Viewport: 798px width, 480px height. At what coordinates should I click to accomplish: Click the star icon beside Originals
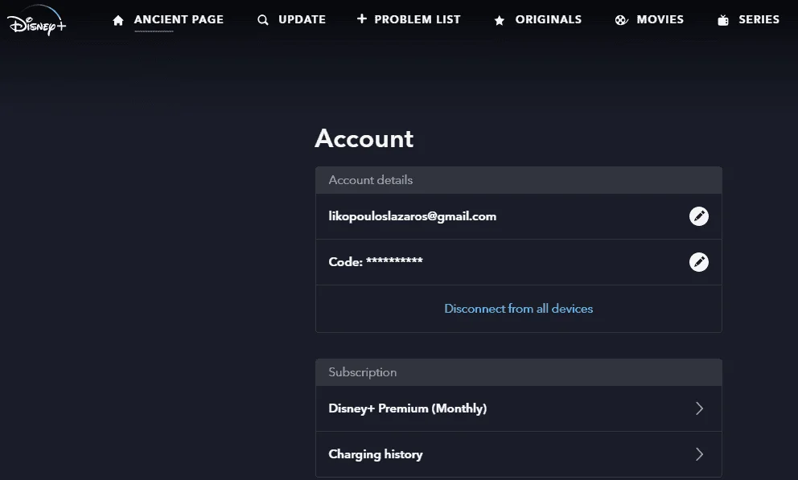500,20
